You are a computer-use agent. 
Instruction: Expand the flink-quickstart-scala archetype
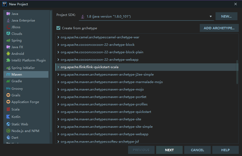pyautogui.click(x=58, y=67)
